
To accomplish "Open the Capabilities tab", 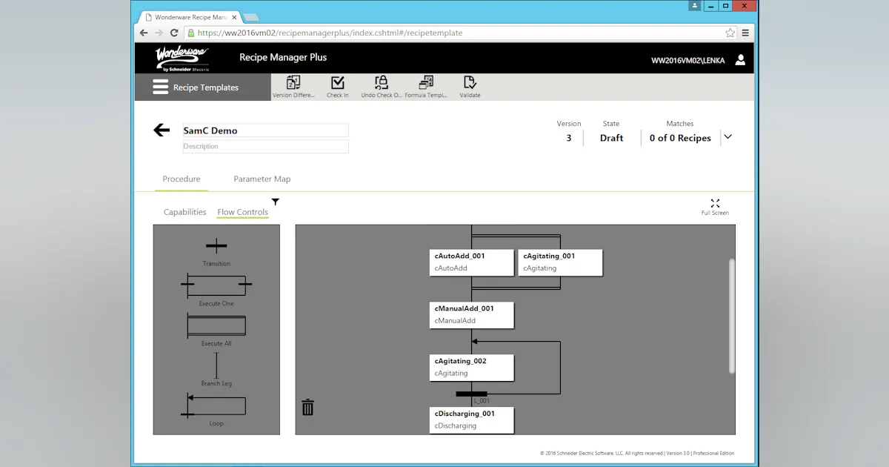I will pyautogui.click(x=185, y=212).
